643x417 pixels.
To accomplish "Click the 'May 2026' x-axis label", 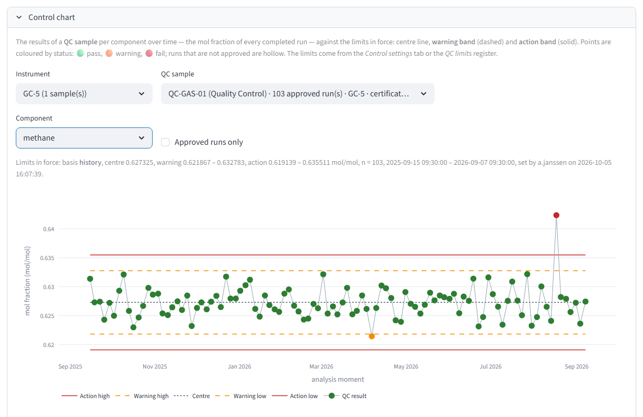I will (406, 366).
